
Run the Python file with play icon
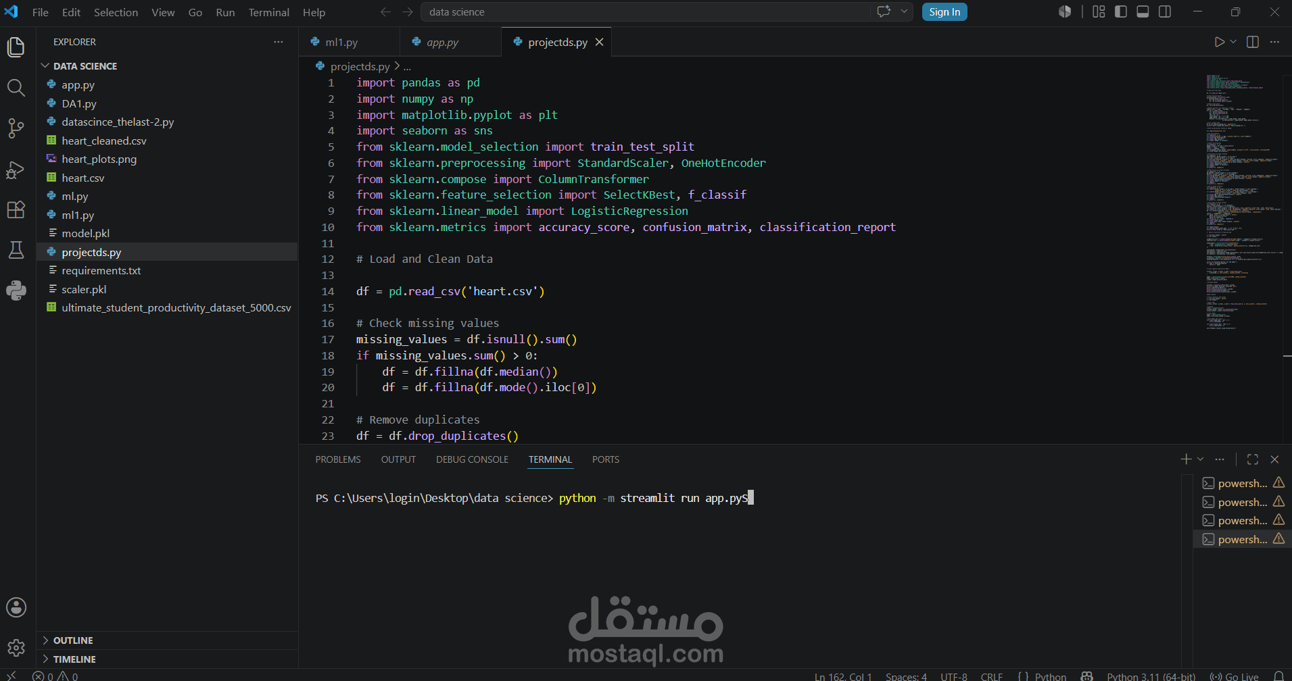(1219, 42)
